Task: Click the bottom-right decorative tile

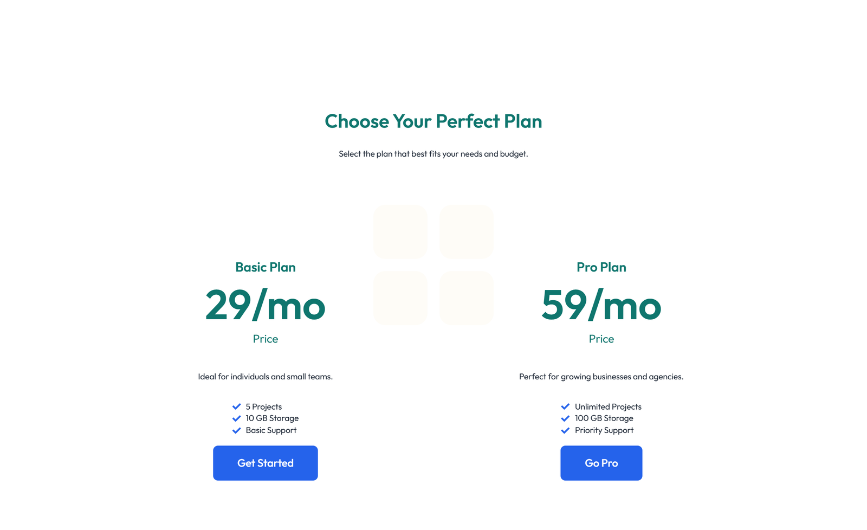Action: point(467,298)
